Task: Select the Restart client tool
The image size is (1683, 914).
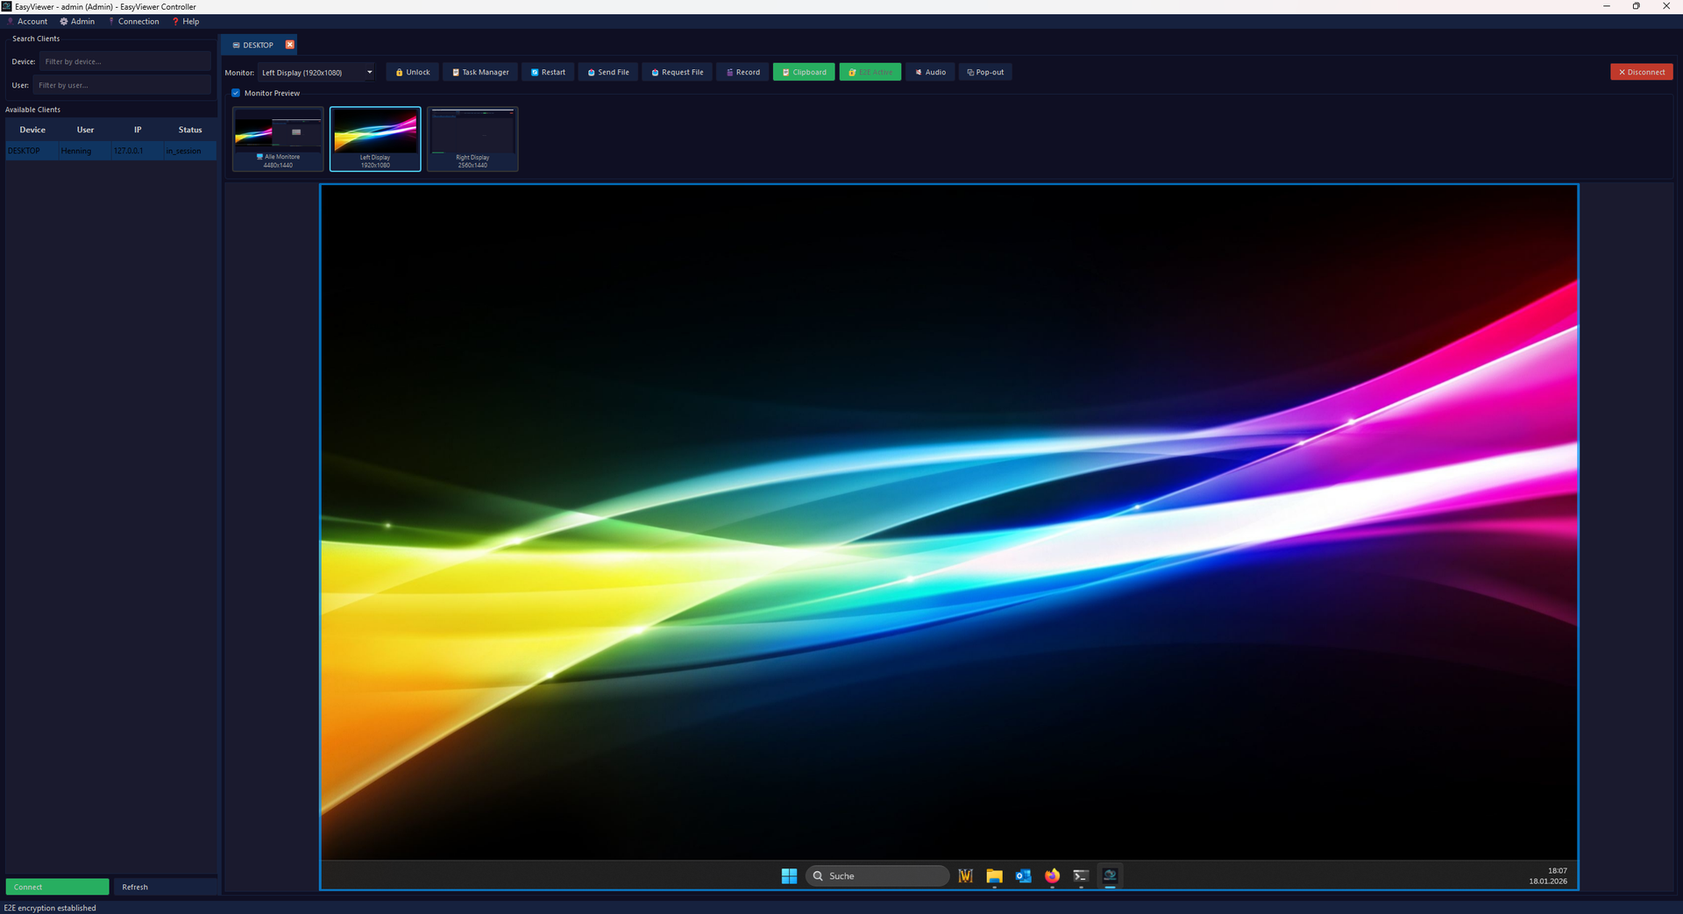Action: 547,72
